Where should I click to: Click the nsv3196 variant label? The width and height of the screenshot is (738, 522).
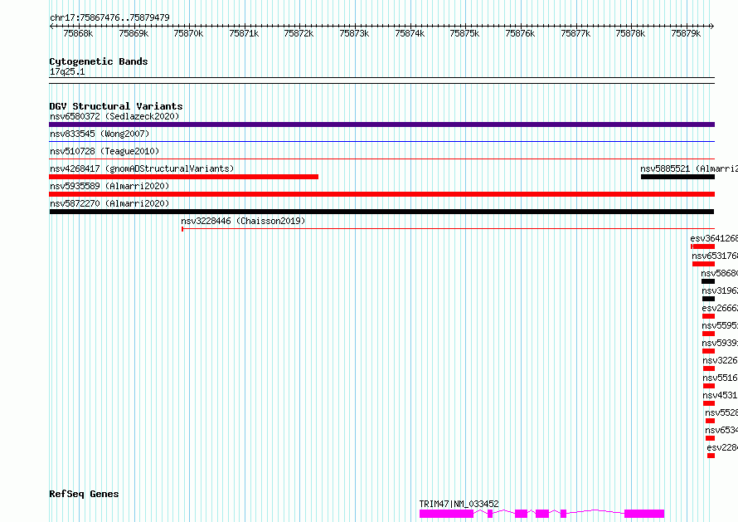click(x=720, y=290)
